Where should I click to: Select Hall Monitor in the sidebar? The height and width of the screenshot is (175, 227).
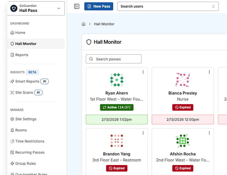[36, 44]
